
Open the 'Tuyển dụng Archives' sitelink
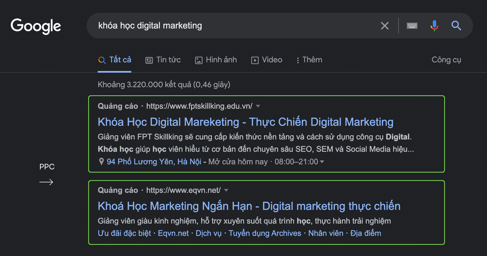(265, 233)
